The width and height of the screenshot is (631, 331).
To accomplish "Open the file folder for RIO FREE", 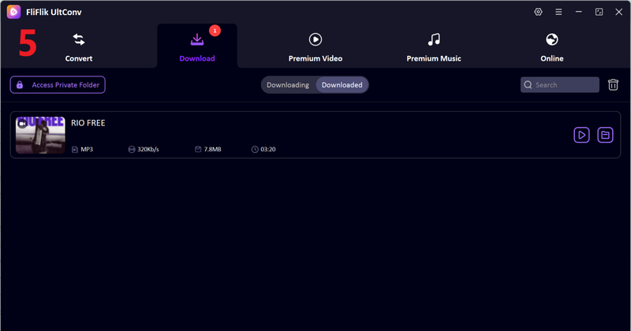I will pos(605,135).
